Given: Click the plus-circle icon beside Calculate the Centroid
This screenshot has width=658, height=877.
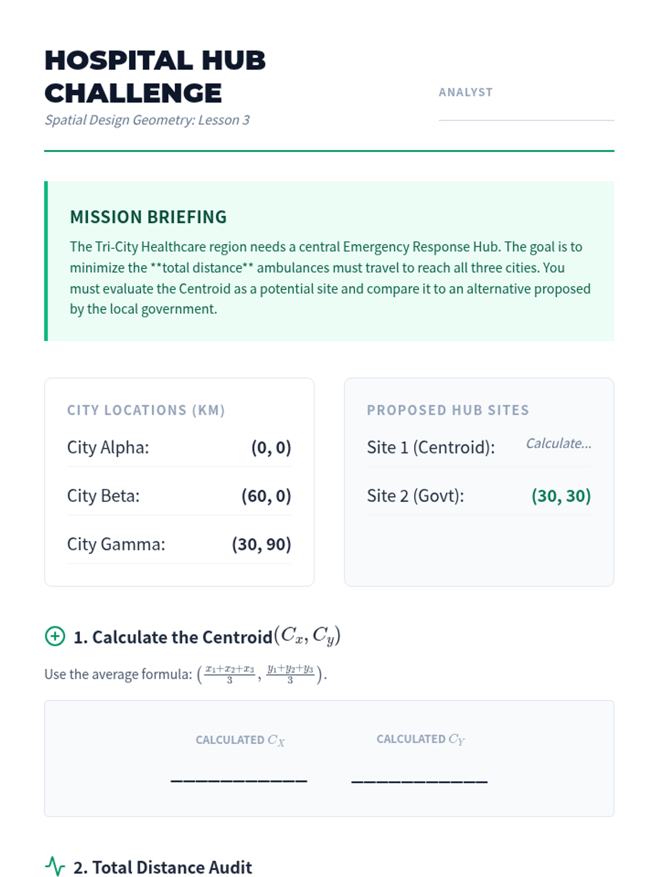Looking at the screenshot, I should coord(55,636).
